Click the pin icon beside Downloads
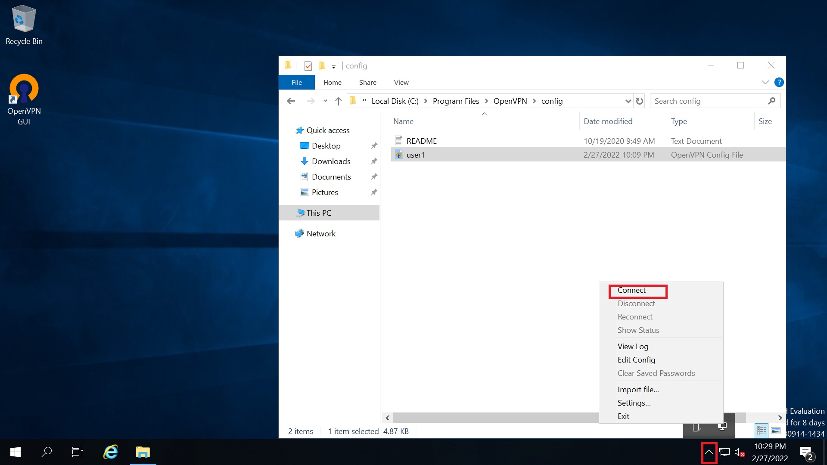Viewport: 827px width, 465px height. (374, 161)
